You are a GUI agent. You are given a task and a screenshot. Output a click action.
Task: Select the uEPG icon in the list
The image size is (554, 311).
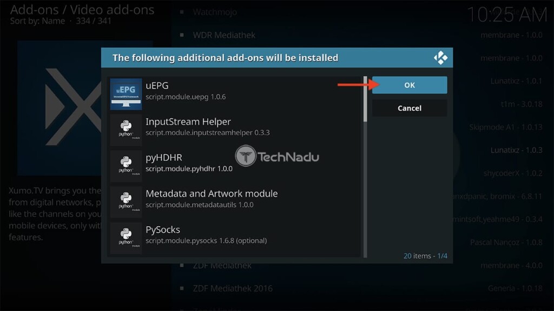126,94
